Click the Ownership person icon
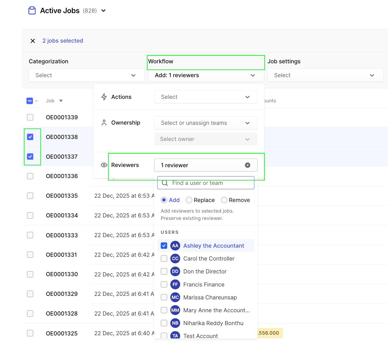Image resolution: width=388 pixels, height=342 pixels. click(x=104, y=123)
